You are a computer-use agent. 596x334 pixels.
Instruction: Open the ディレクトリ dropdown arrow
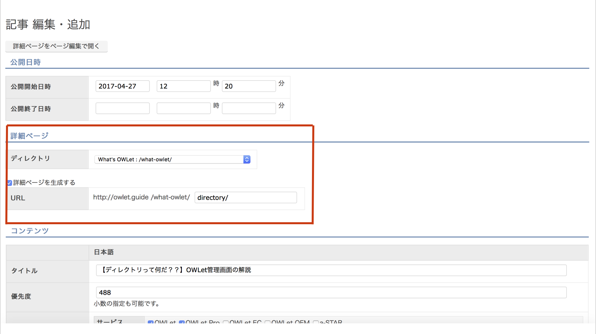click(x=247, y=160)
